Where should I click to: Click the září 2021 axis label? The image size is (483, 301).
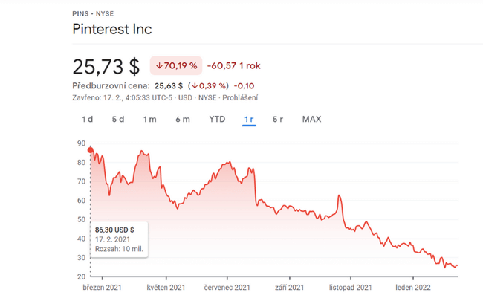(x=288, y=287)
